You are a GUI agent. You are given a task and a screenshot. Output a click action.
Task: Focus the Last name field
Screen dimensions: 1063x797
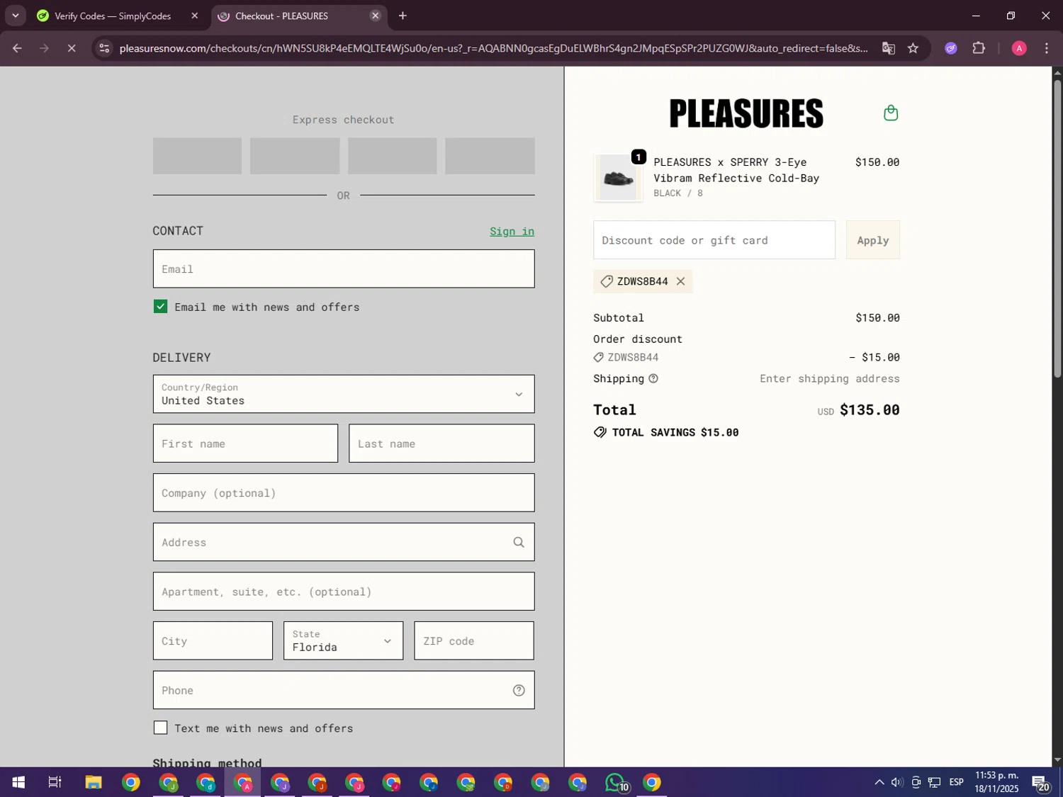coord(441,443)
